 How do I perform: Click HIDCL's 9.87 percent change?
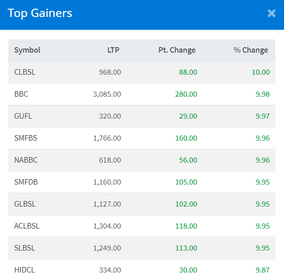(x=262, y=270)
